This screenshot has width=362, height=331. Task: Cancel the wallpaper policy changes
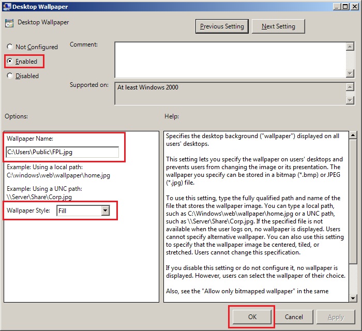click(x=294, y=317)
